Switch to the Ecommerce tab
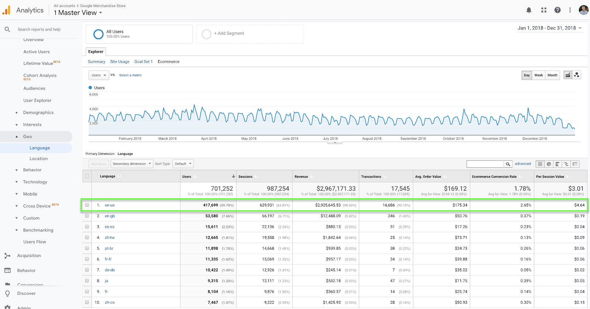 169,62
